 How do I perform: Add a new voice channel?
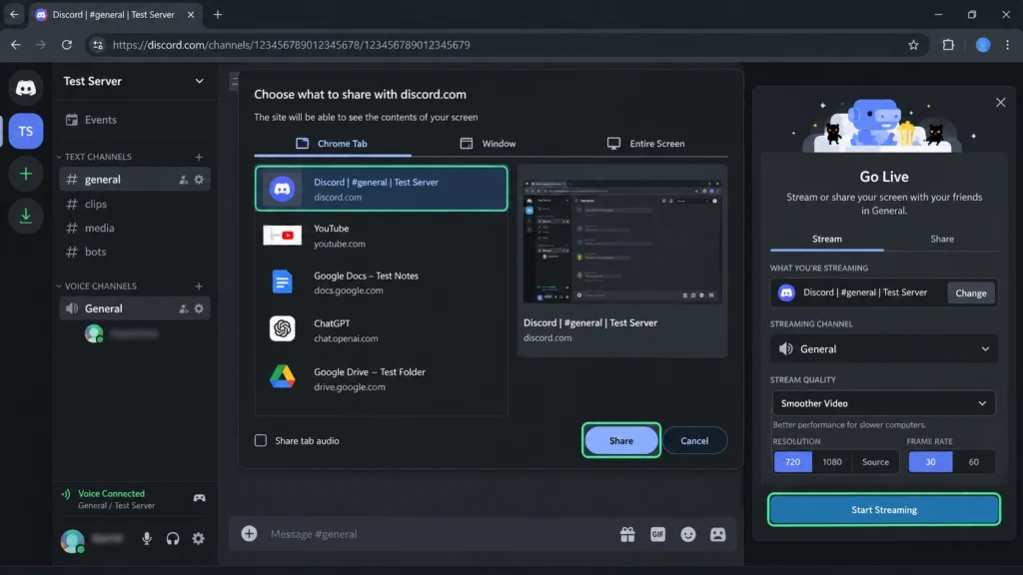pos(199,286)
